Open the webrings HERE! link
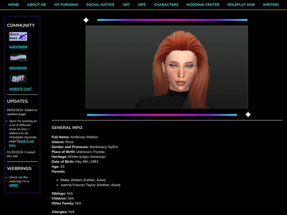This screenshot has width=287, height=215. tap(13, 185)
